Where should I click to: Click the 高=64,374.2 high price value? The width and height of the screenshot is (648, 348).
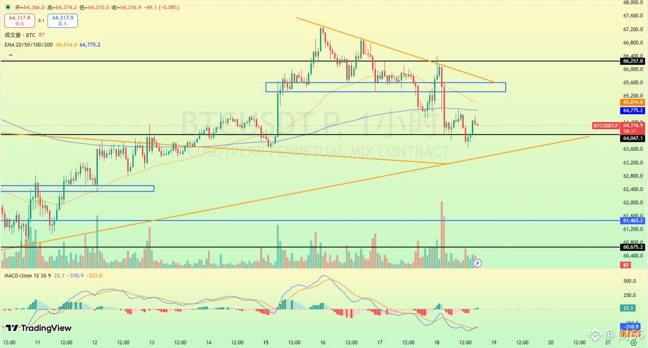63,8
